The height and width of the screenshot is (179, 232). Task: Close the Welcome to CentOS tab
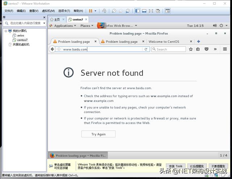(191, 41)
